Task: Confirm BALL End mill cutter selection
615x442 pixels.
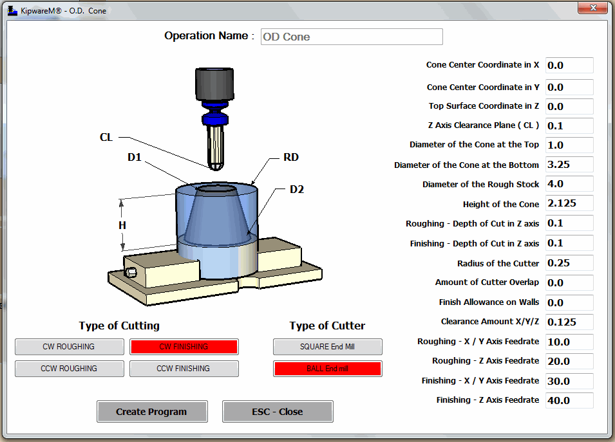Action: click(x=327, y=369)
